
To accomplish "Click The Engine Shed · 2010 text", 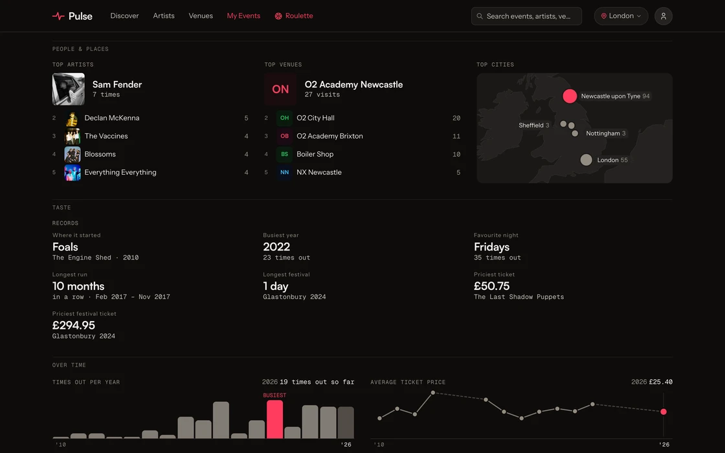I will 95,258.
